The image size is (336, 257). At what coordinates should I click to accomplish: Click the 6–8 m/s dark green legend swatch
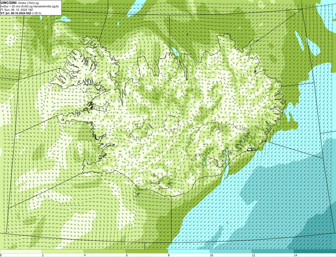pyautogui.click(x=147, y=251)
